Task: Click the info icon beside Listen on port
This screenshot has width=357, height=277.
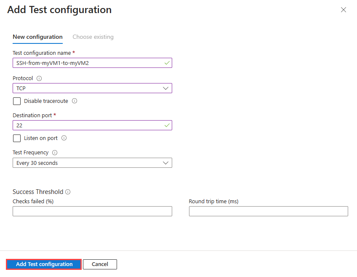Action: point(64,138)
